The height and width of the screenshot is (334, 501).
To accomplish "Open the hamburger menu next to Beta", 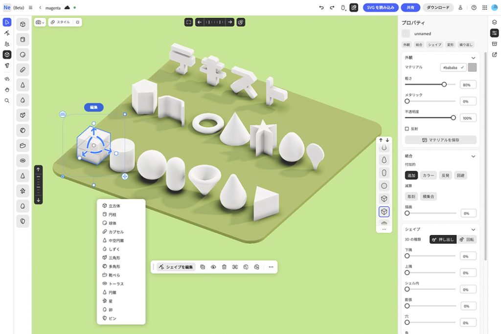I will click(31, 8).
